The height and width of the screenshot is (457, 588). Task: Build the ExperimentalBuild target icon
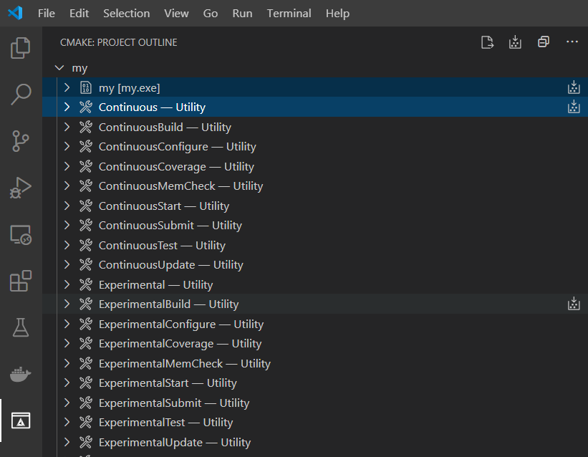574,304
